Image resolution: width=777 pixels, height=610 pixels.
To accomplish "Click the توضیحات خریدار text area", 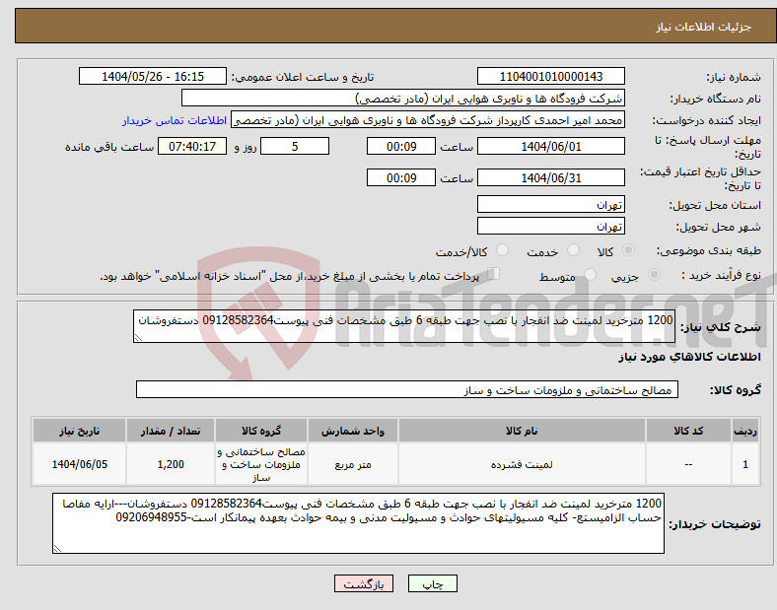I will point(358,523).
